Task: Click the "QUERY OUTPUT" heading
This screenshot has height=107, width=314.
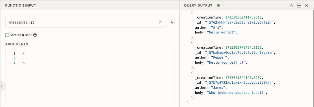Action: (198, 5)
